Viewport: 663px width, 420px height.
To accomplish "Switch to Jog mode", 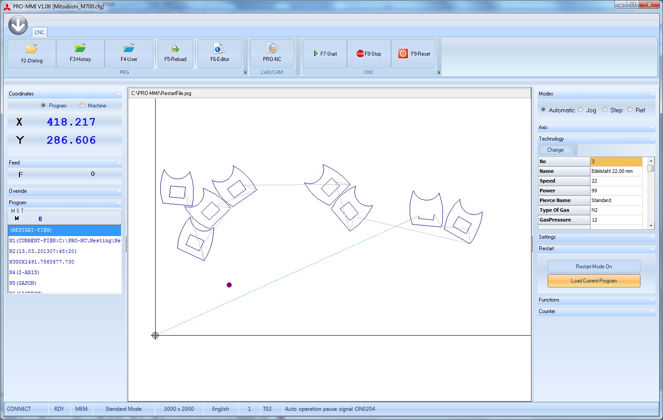I will click(581, 110).
